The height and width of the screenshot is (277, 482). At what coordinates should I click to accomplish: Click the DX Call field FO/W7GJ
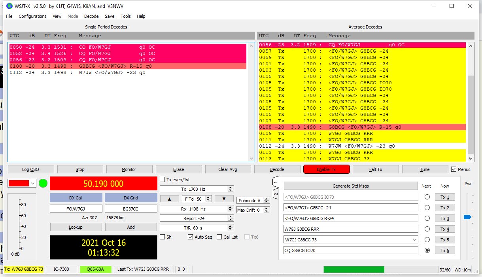pos(76,209)
